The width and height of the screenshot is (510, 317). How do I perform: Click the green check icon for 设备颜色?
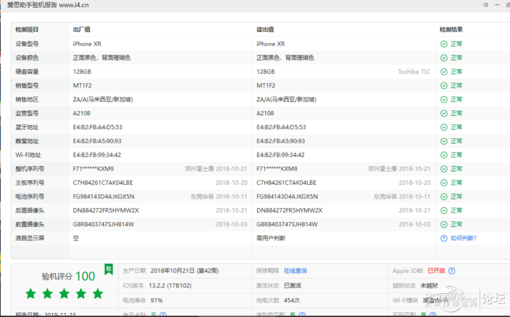[x=444, y=58]
